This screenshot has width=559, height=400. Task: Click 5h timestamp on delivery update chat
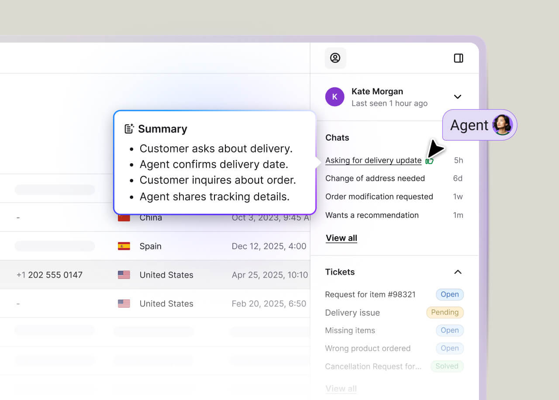(x=459, y=160)
